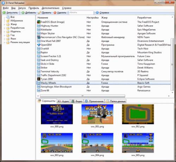Expand the Издатель tree node
The image size is (176, 162).
[5, 32]
